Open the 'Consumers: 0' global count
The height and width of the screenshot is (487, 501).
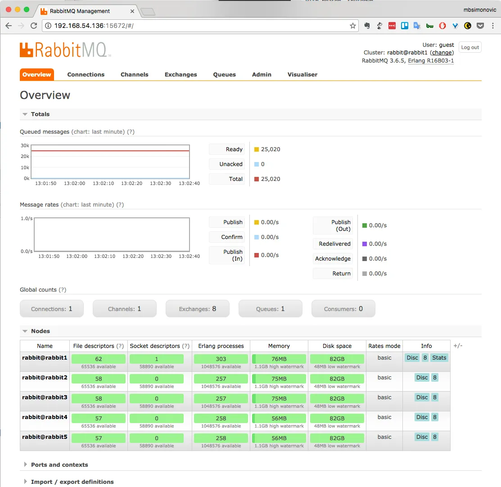point(343,309)
